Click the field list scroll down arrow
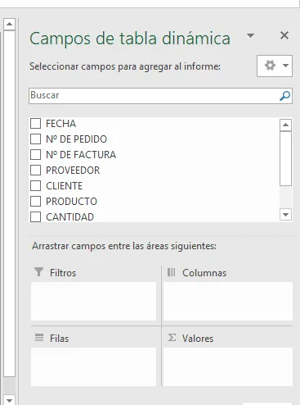 (x=285, y=215)
